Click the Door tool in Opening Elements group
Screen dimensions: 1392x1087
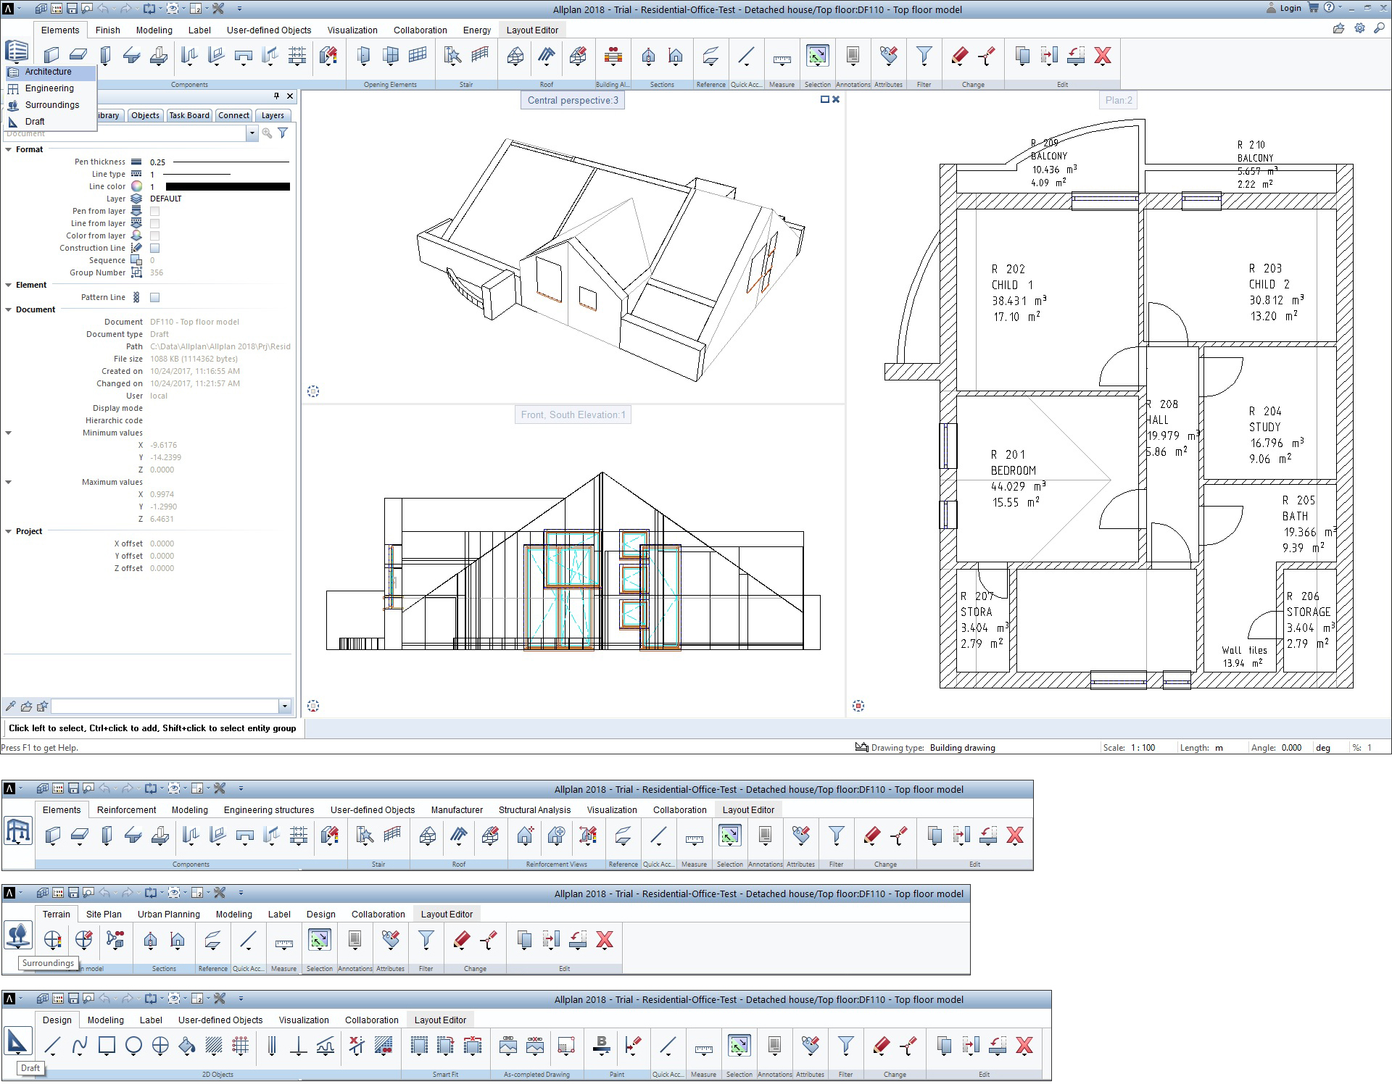click(364, 57)
